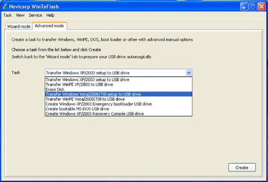Select Transfer Windows Vista/2008/7/8 setup option
Viewport: 268px width, 182px height.
coord(119,94)
